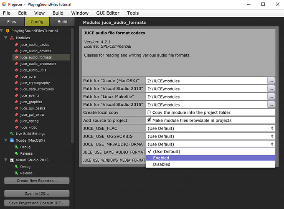Click the Visual Studio 2015 path field
The image size is (284, 209).
pyautogui.click(x=207, y=105)
